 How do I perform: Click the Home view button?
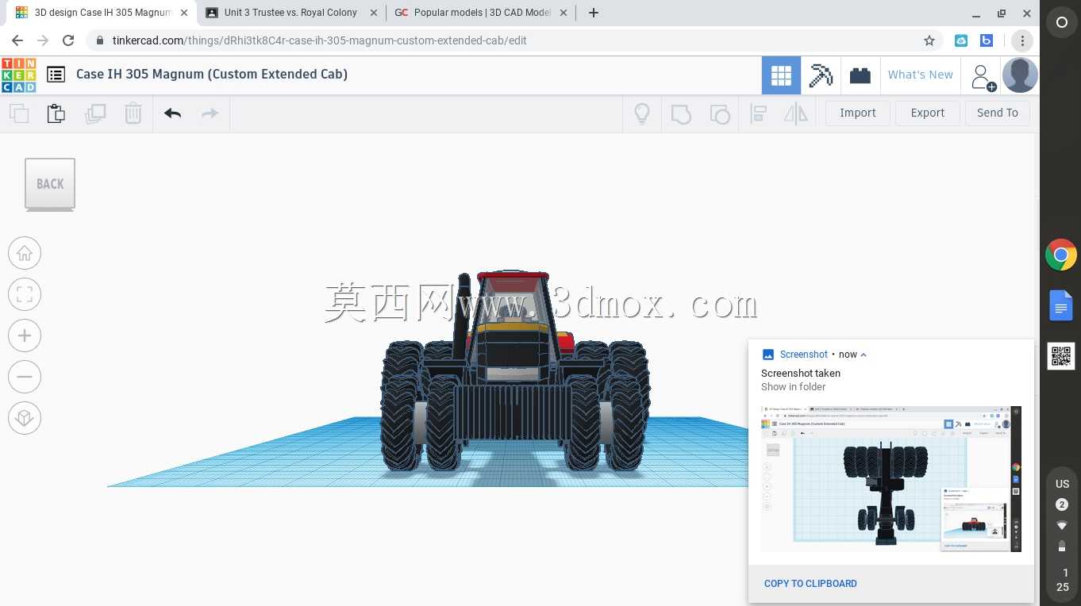pos(25,254)
